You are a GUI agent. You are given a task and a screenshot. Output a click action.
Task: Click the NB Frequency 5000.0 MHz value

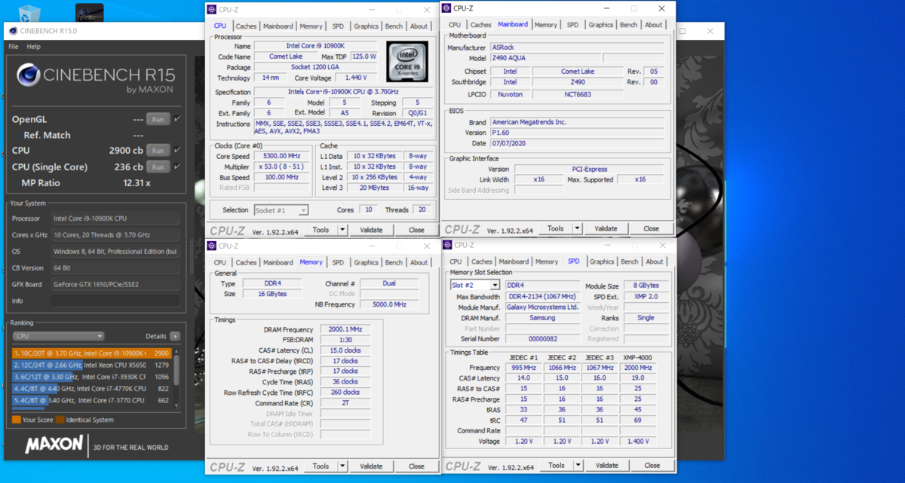(389, 304)
